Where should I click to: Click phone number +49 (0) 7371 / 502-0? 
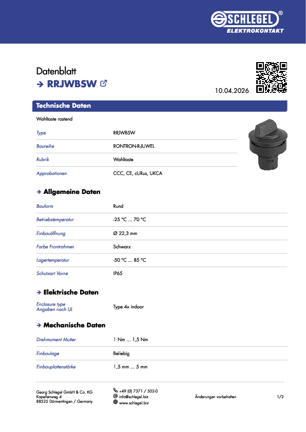coord(139,391)
